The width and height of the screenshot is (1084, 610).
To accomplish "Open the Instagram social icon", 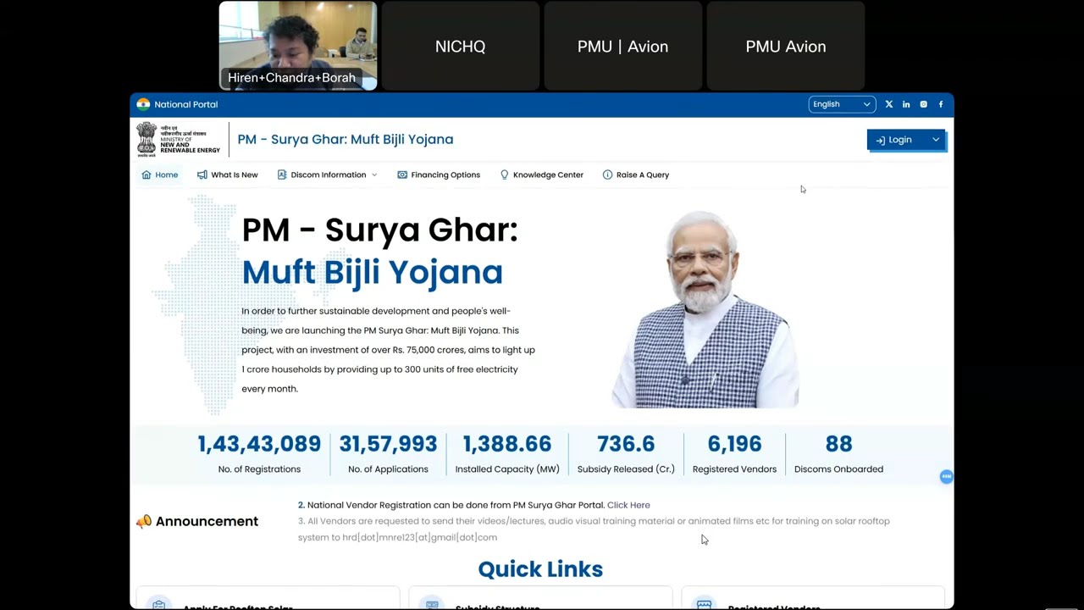I will tap(923, 104).
